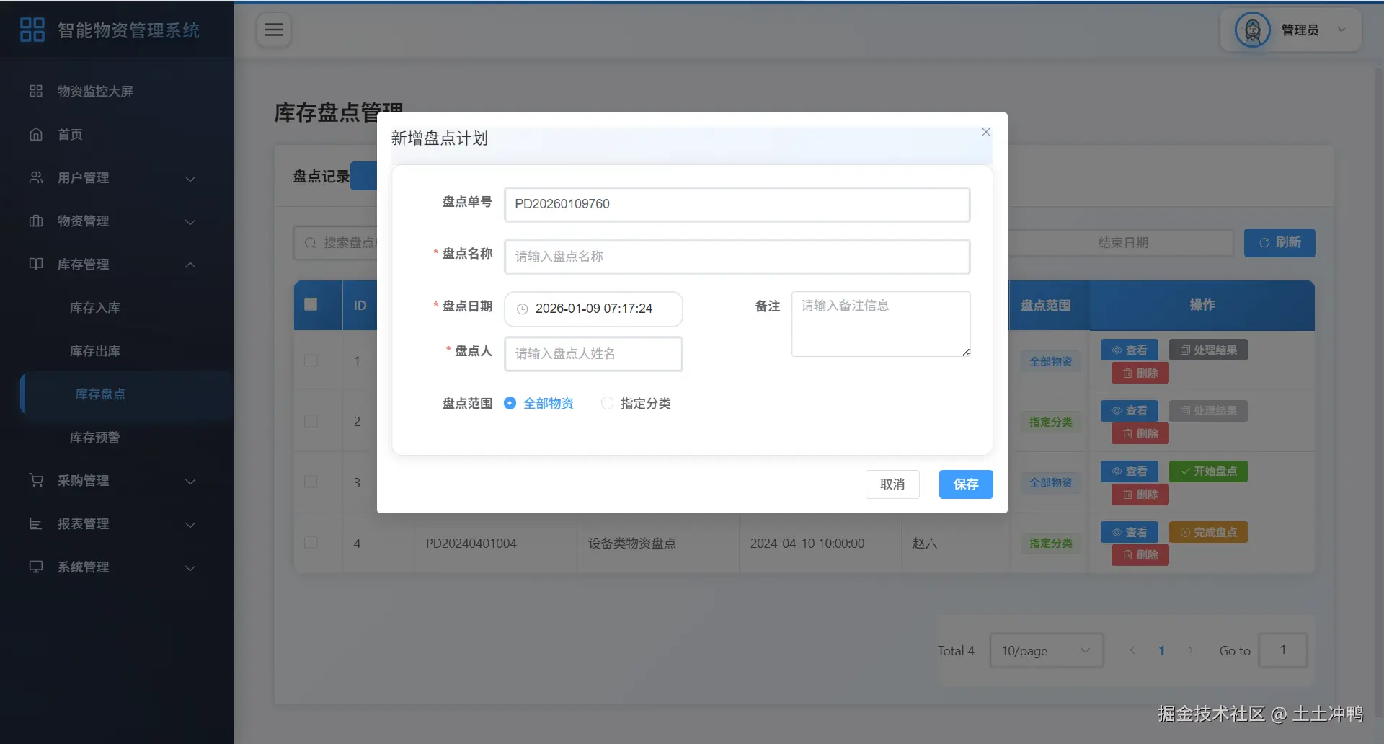Click the 报表管理 chart icon

tap(36, 523)
